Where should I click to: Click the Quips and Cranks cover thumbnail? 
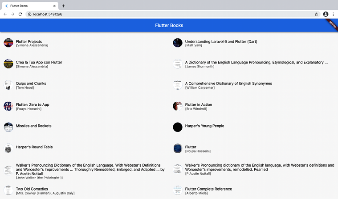8,85
